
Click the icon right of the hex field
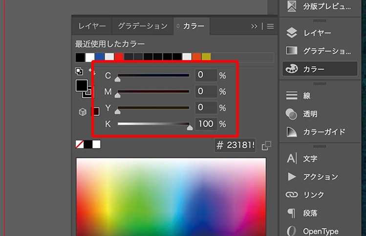click(267, 145)
